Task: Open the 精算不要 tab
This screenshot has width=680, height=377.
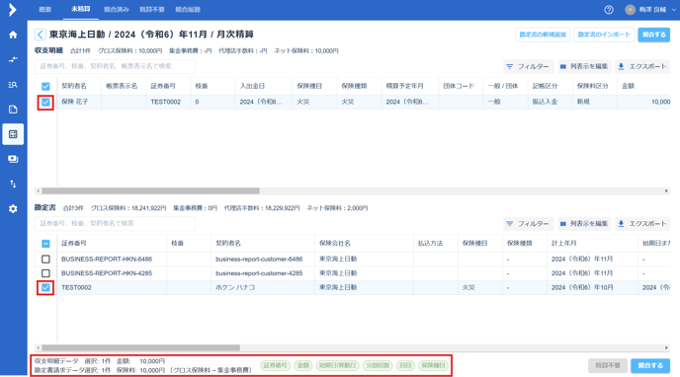Action: pos(152,10)
